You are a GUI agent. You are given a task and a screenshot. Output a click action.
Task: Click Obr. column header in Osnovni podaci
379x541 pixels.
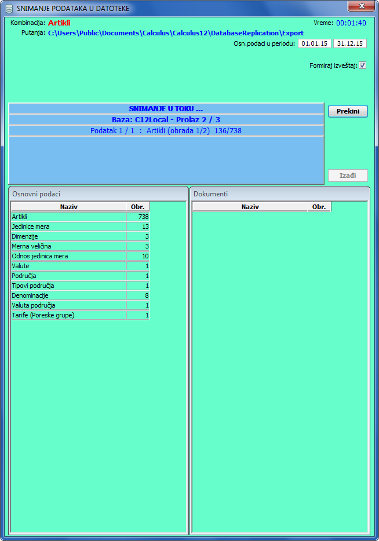138,207
